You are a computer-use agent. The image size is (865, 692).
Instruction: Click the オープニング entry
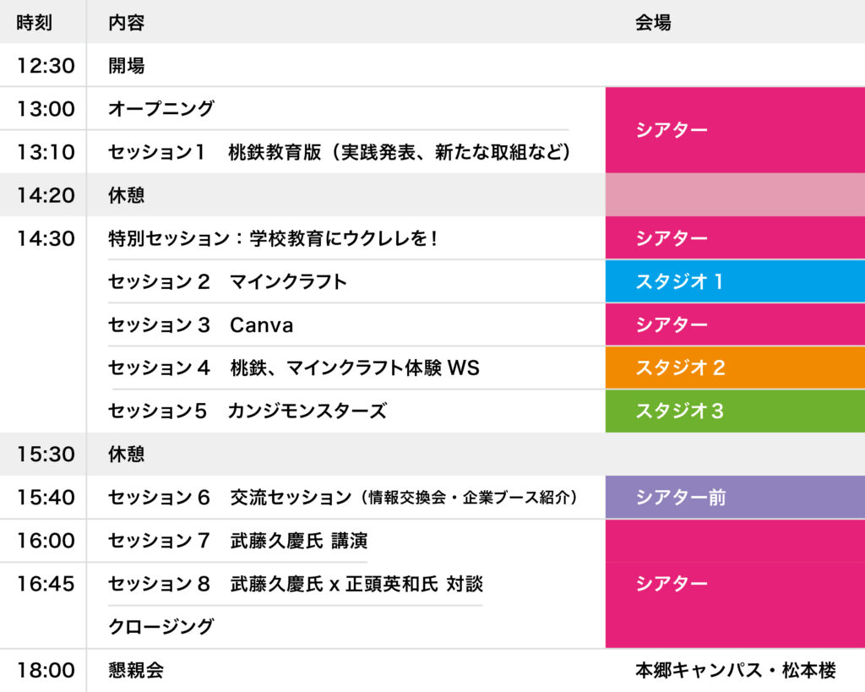161,109
